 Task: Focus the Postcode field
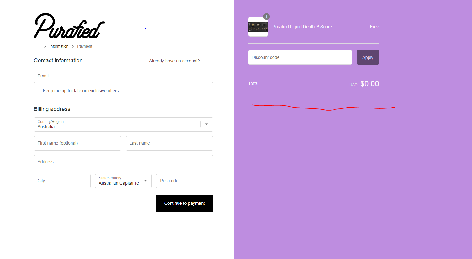point(185,181)
